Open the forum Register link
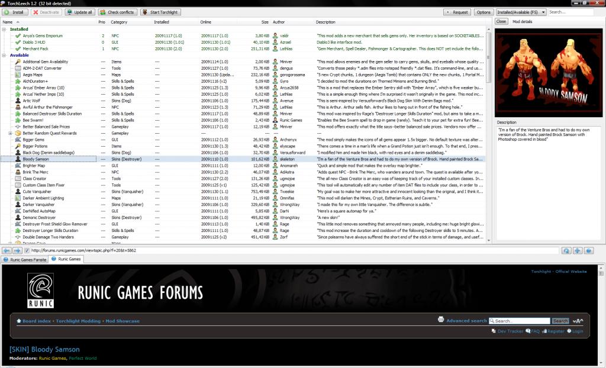 (556, 331)
